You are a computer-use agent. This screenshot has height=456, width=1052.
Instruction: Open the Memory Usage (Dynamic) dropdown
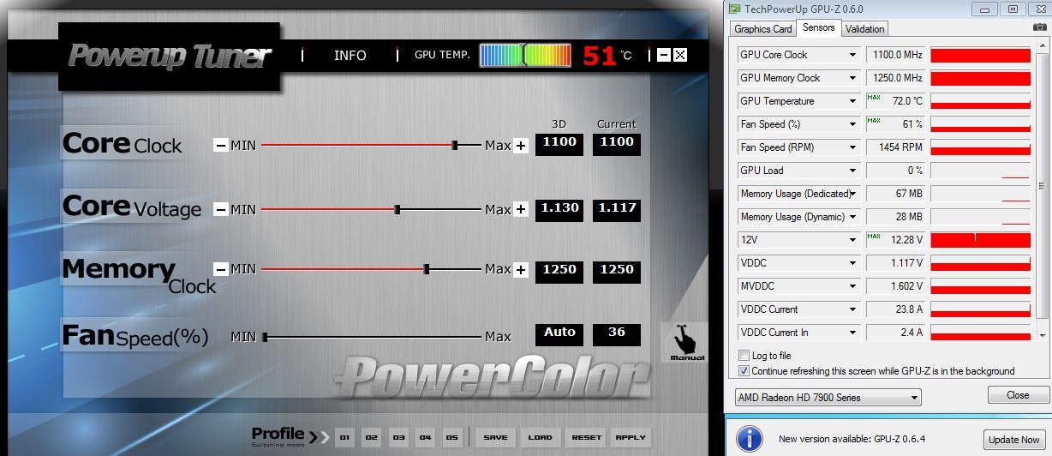pos(852,217)
